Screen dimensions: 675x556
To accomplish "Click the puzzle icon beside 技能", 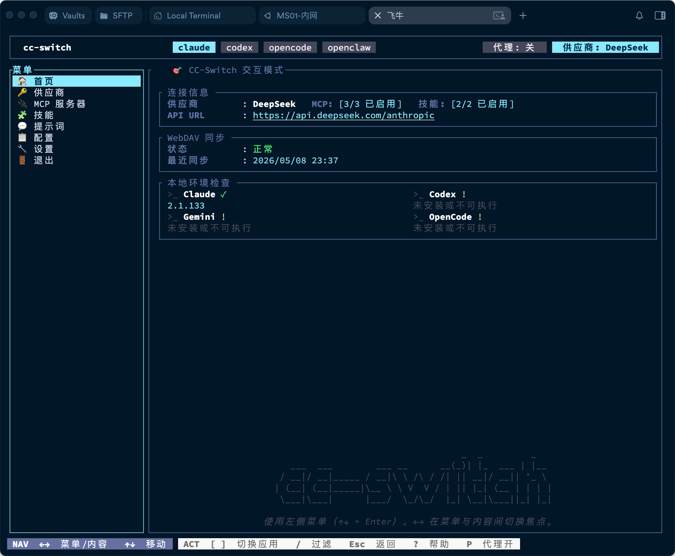I will pos(22,115).
